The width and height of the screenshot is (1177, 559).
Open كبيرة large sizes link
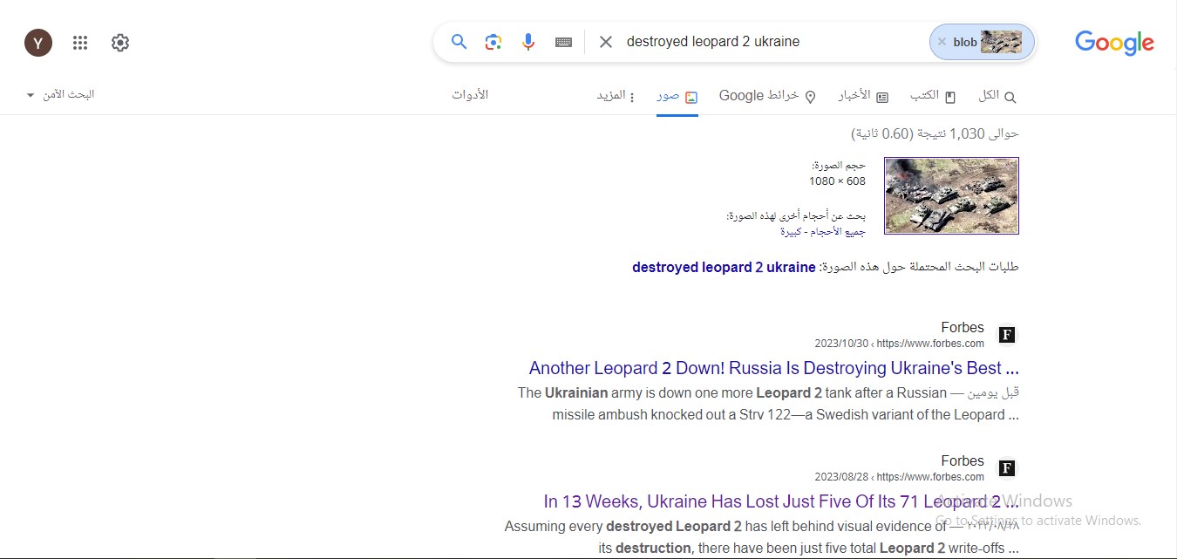[790, 231]
